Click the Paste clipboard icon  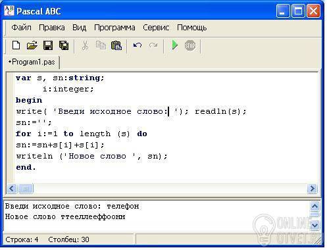click(116, 45)
